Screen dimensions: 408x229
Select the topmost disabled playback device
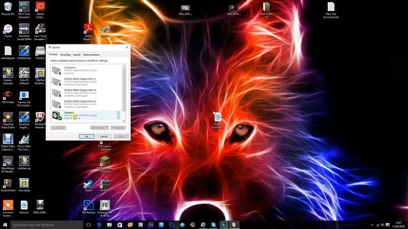pyautogui.click(x=87, y=71)
